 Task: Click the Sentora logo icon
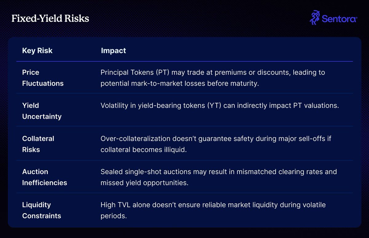(315, 17)
